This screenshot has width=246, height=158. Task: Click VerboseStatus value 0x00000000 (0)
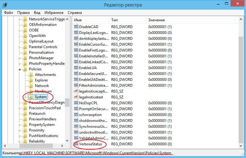click(160, 144)
